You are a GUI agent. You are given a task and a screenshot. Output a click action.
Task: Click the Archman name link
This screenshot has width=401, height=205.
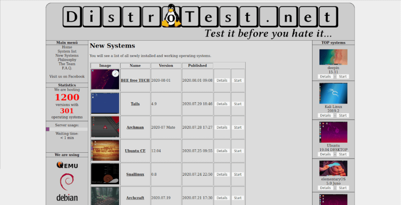pyautogui.click(x=135, y=127)
